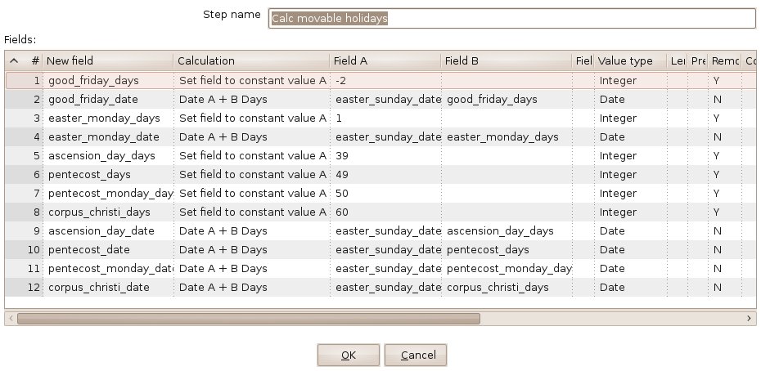
Task: Click the OK button
Action: [349, 355]
